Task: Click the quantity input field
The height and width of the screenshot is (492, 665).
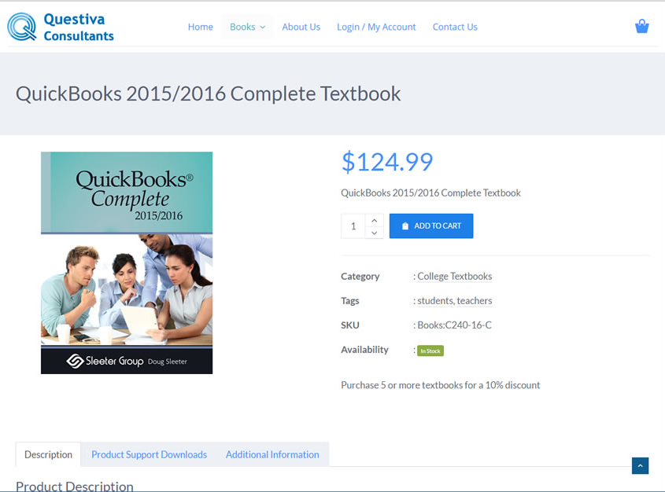Action: pos(353,226)
